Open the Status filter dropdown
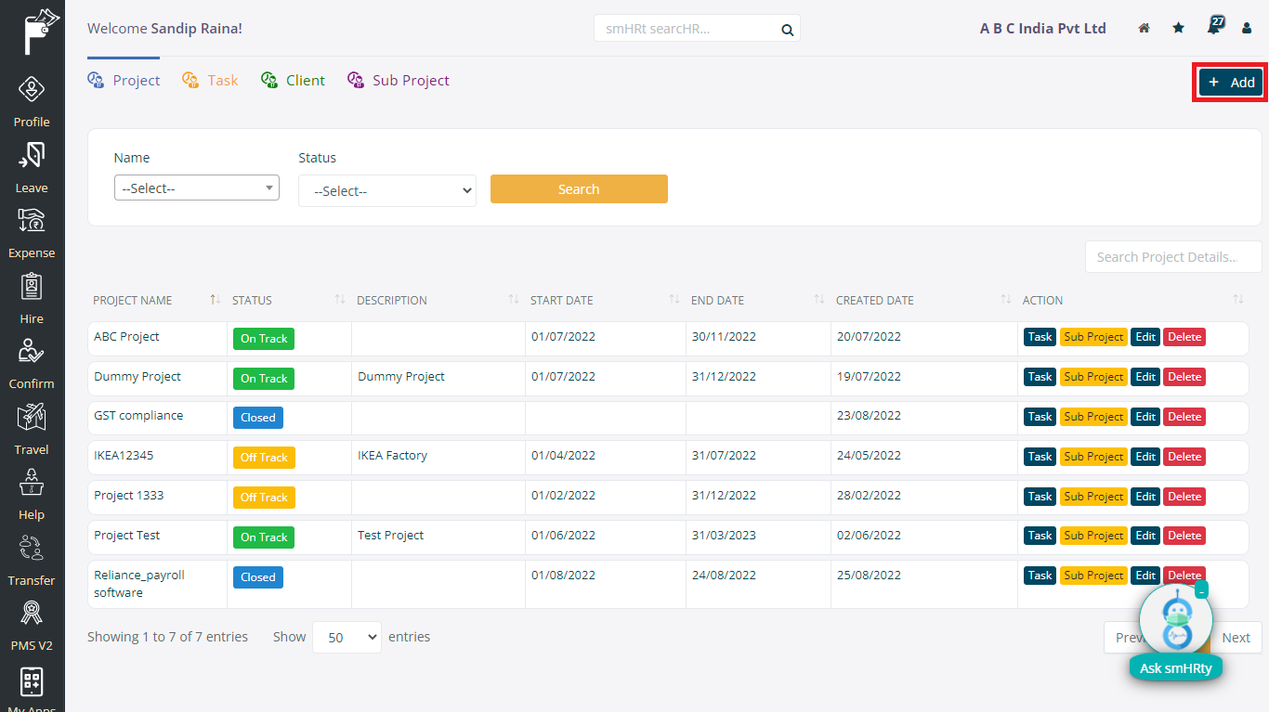This screenshot has width=1269, height=712. pos(386,191)
